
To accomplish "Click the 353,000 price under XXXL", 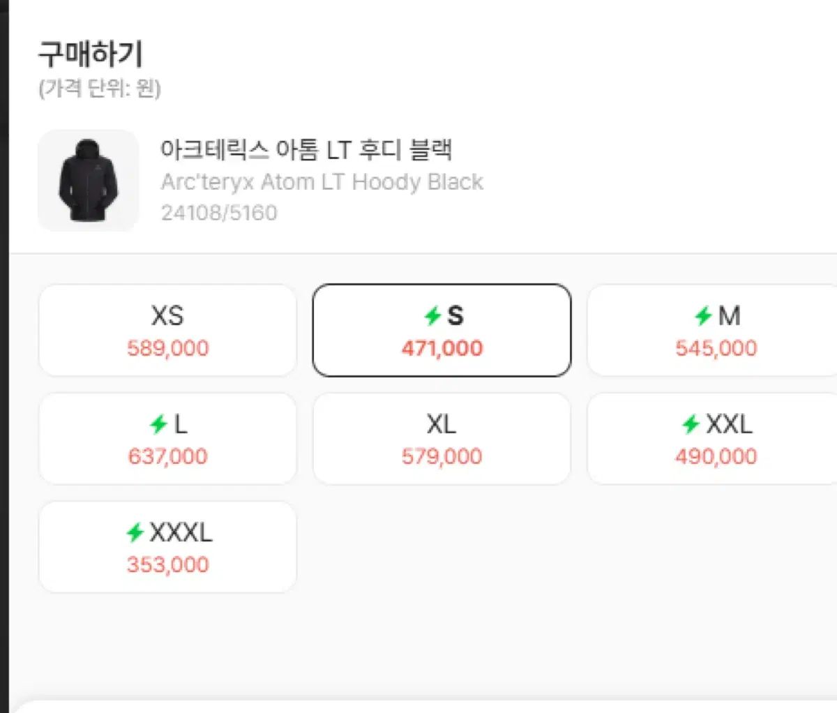I will coord(167,564).
